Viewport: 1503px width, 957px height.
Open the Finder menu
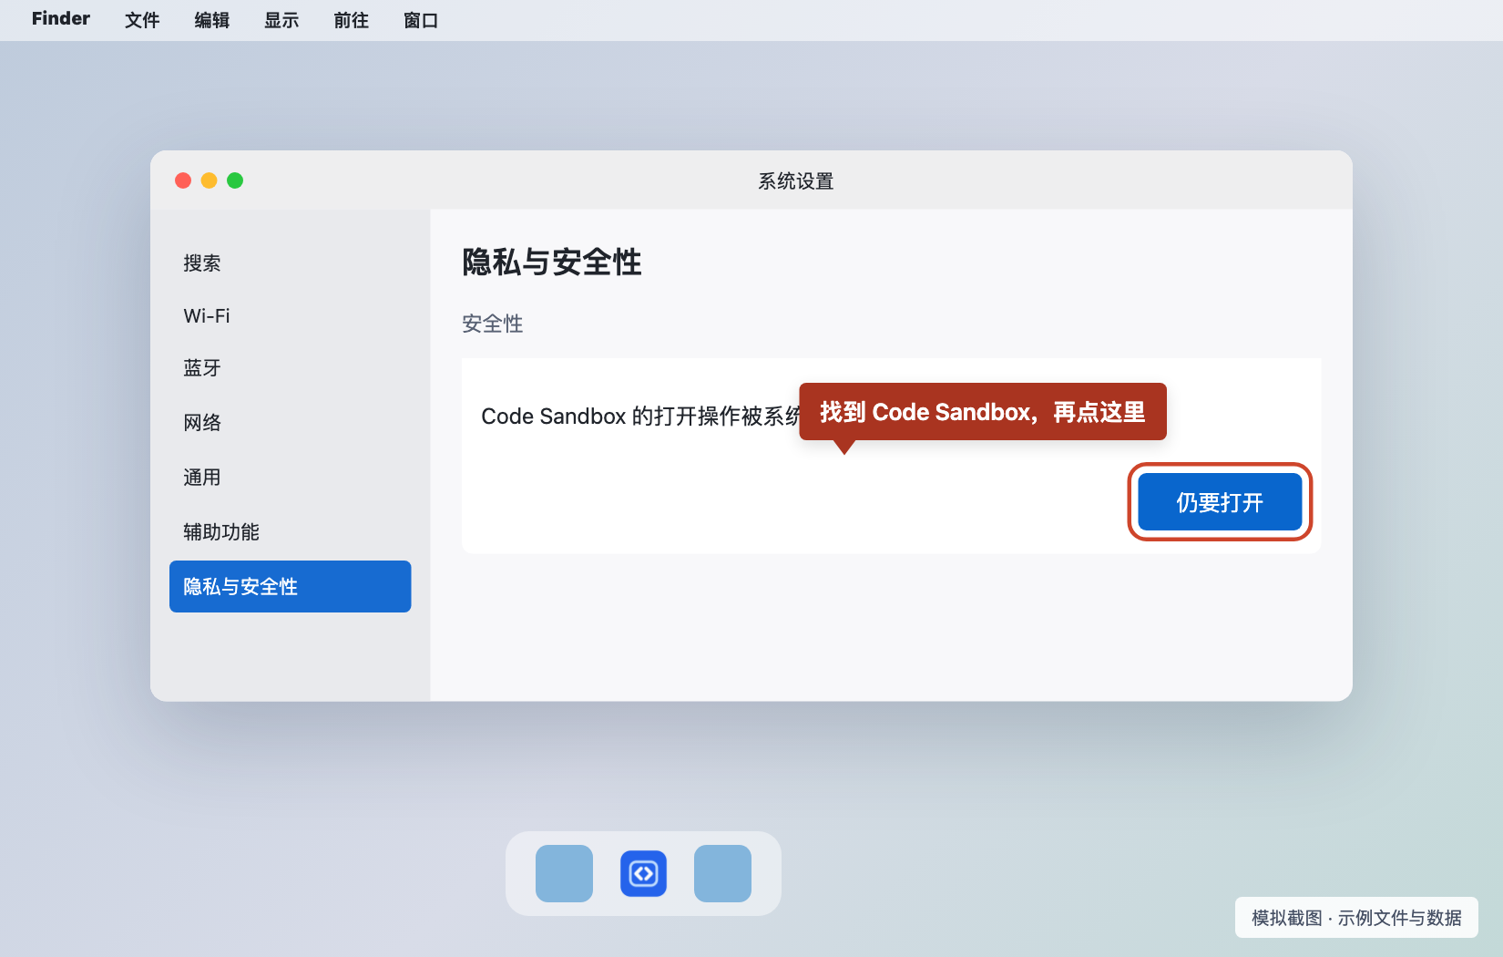pyautogui.click(x=61, y=19)
